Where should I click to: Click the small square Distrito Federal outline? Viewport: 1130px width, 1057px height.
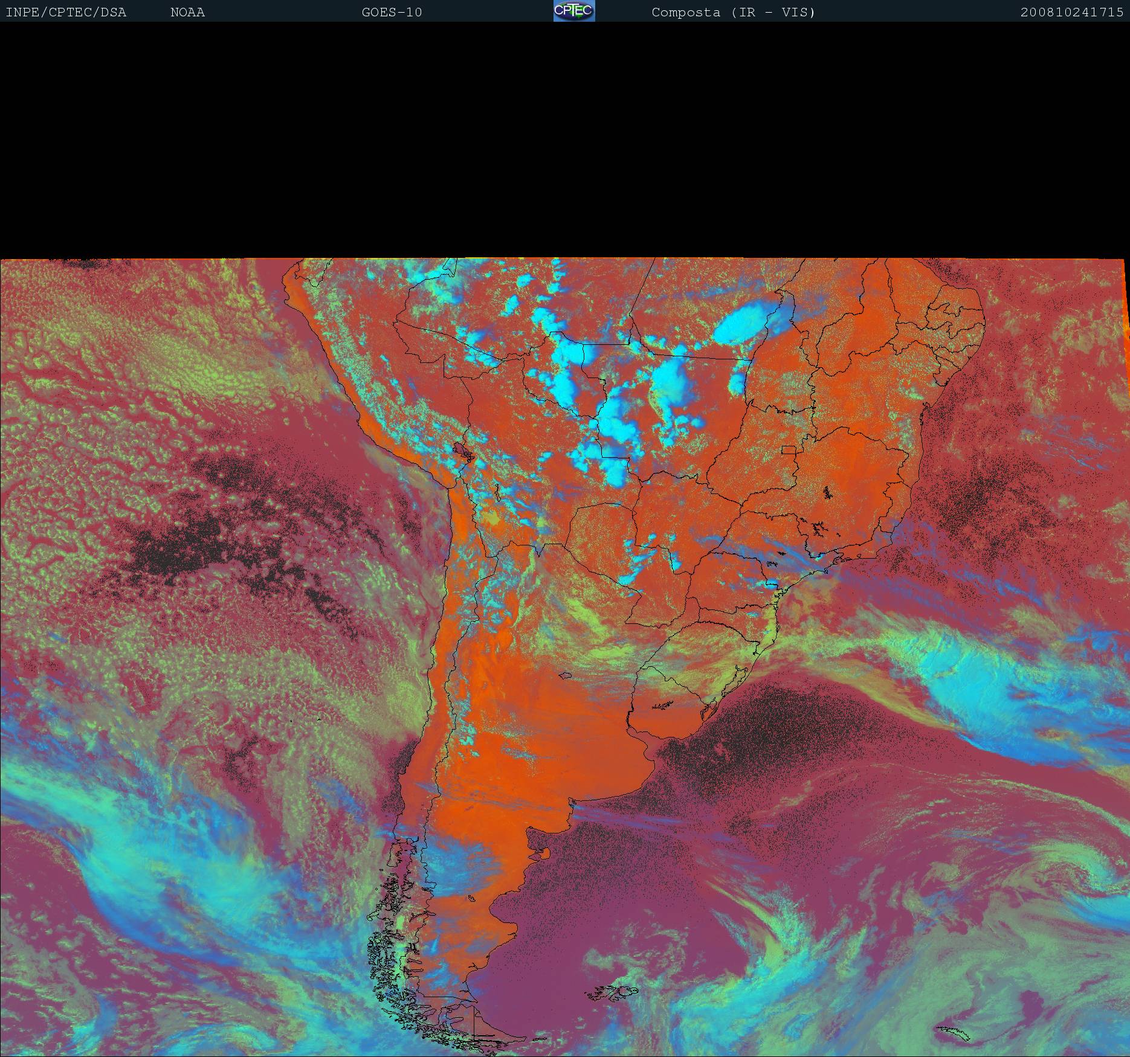point(789,449)
